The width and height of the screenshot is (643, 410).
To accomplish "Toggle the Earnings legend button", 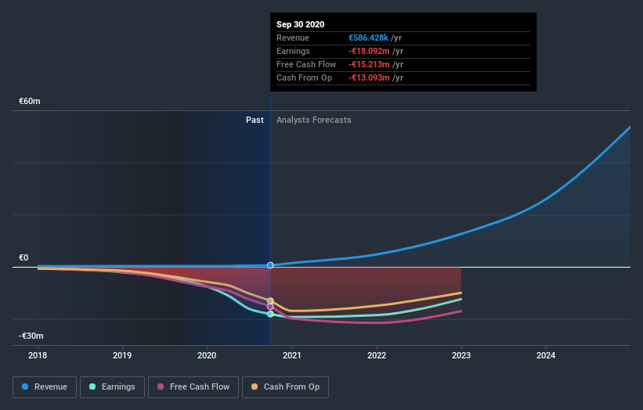I will 112,387.
